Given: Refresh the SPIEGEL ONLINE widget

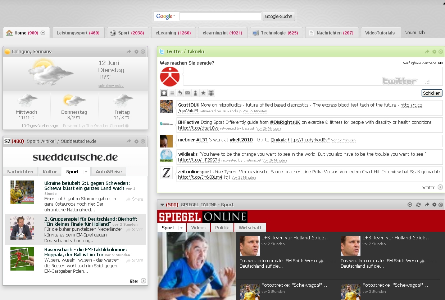Looking at the screenshot, I should tap(418, 205).
